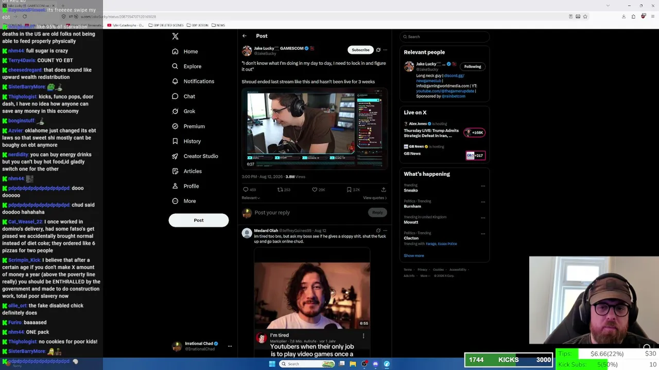This screenshot has width=659, height=370.
Task: Open the Windows Start button
Action: tap(272, 364)
